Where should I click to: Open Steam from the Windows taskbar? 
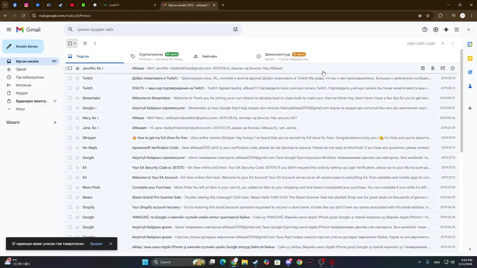click(x=255, y=262)
